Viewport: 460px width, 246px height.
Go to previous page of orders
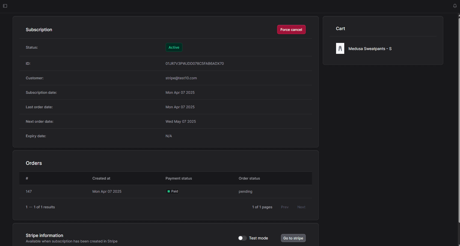(x=284, y=207)
